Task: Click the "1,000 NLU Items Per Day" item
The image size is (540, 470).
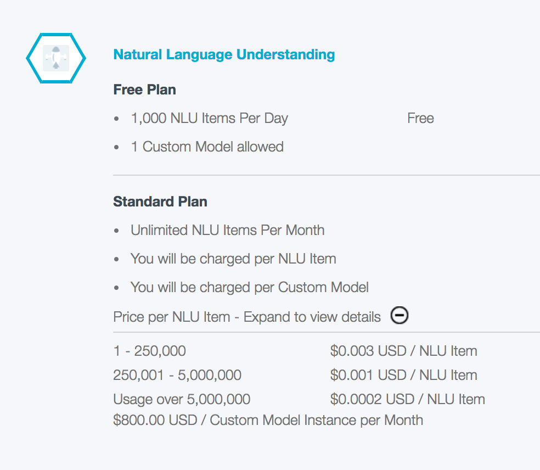Action: tap(209, 118)
